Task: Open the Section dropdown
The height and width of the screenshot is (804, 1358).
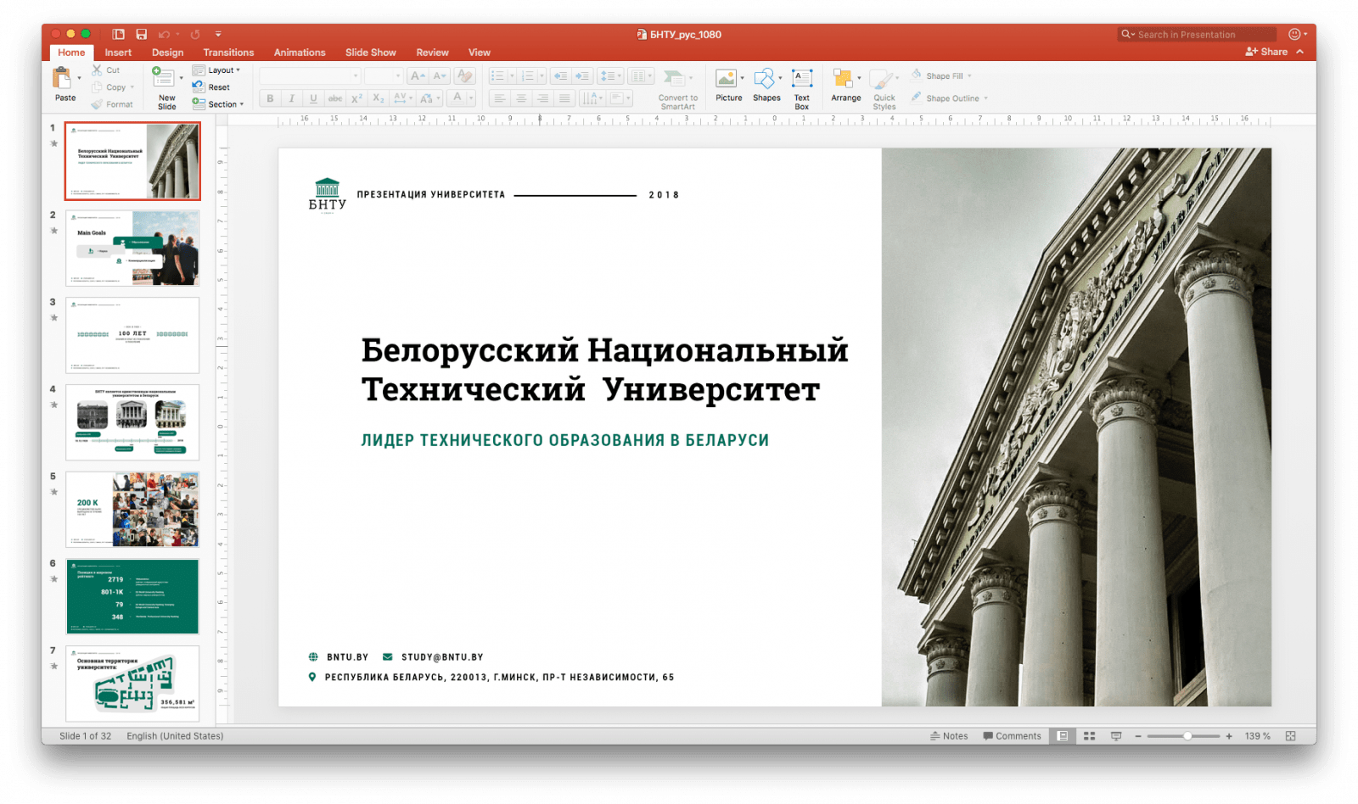Action: pyautogui.click(x=218, y=104)
